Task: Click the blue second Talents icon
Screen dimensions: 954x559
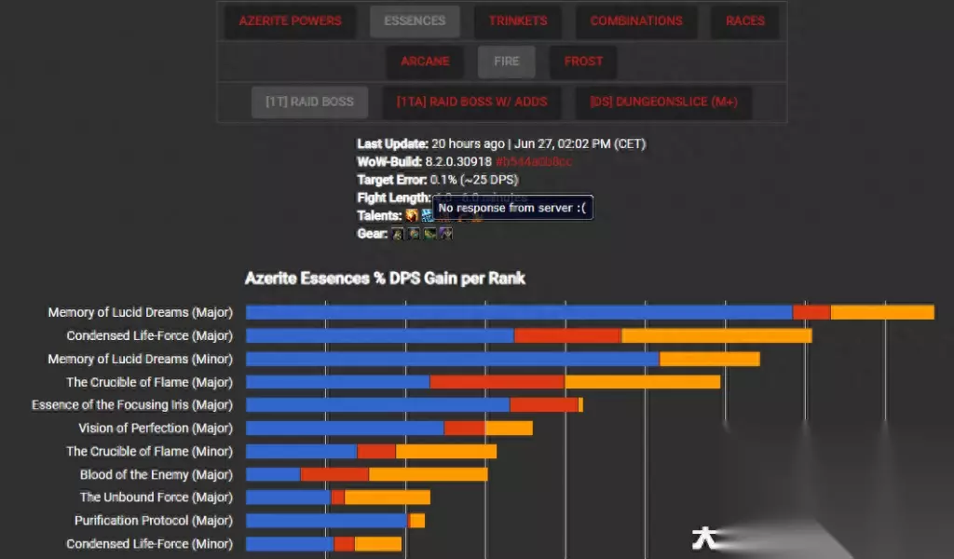Action: pos(427,215)
